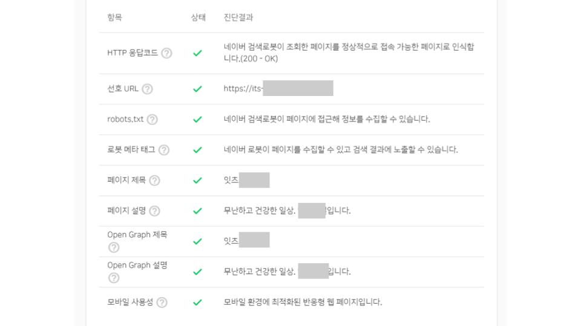Screen dimensions: 581x326
Task: Open help icon beside 모바일 사용성
Action: (x=162, y=302)
